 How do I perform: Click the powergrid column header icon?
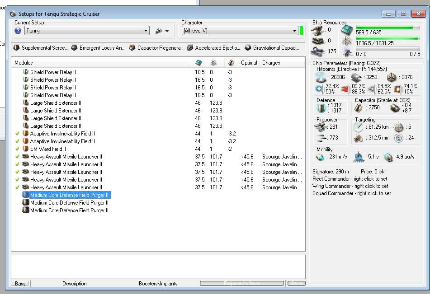point(213,63)
